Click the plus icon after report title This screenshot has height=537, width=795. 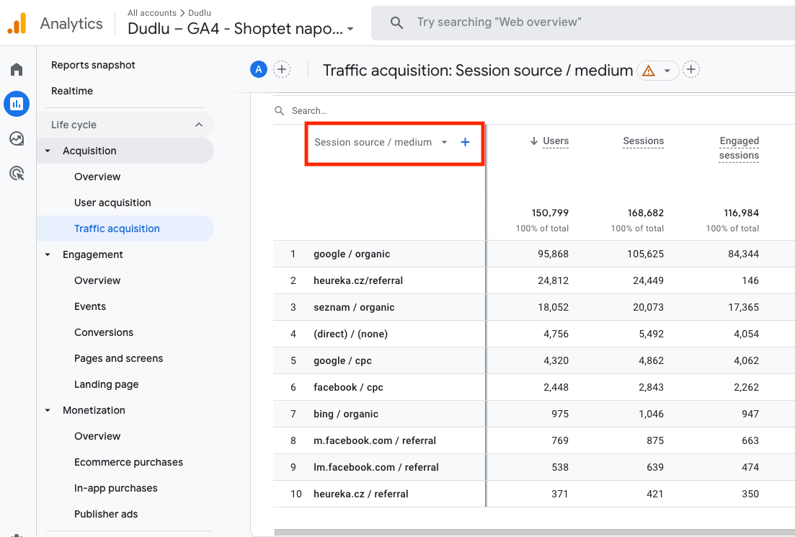tap(691, 70)
